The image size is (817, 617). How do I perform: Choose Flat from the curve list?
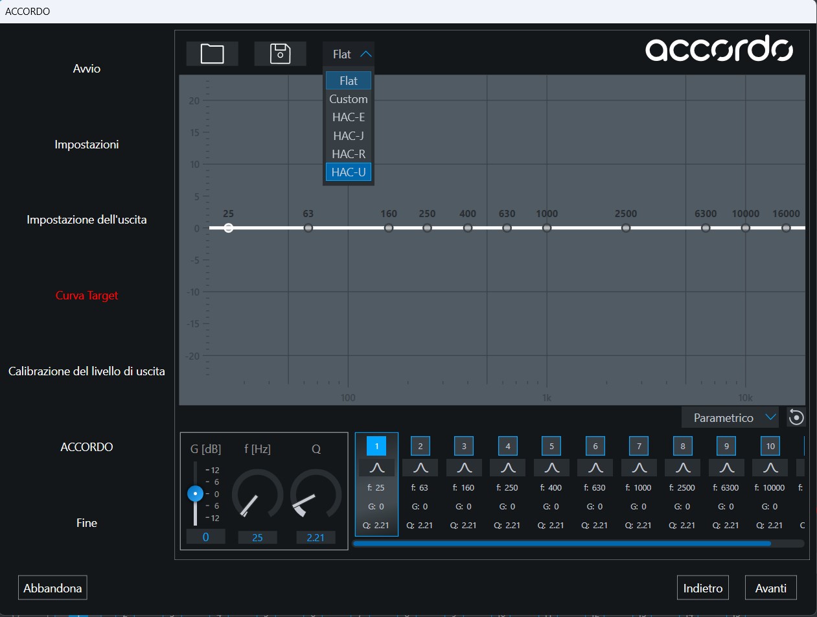coord(349,81)
